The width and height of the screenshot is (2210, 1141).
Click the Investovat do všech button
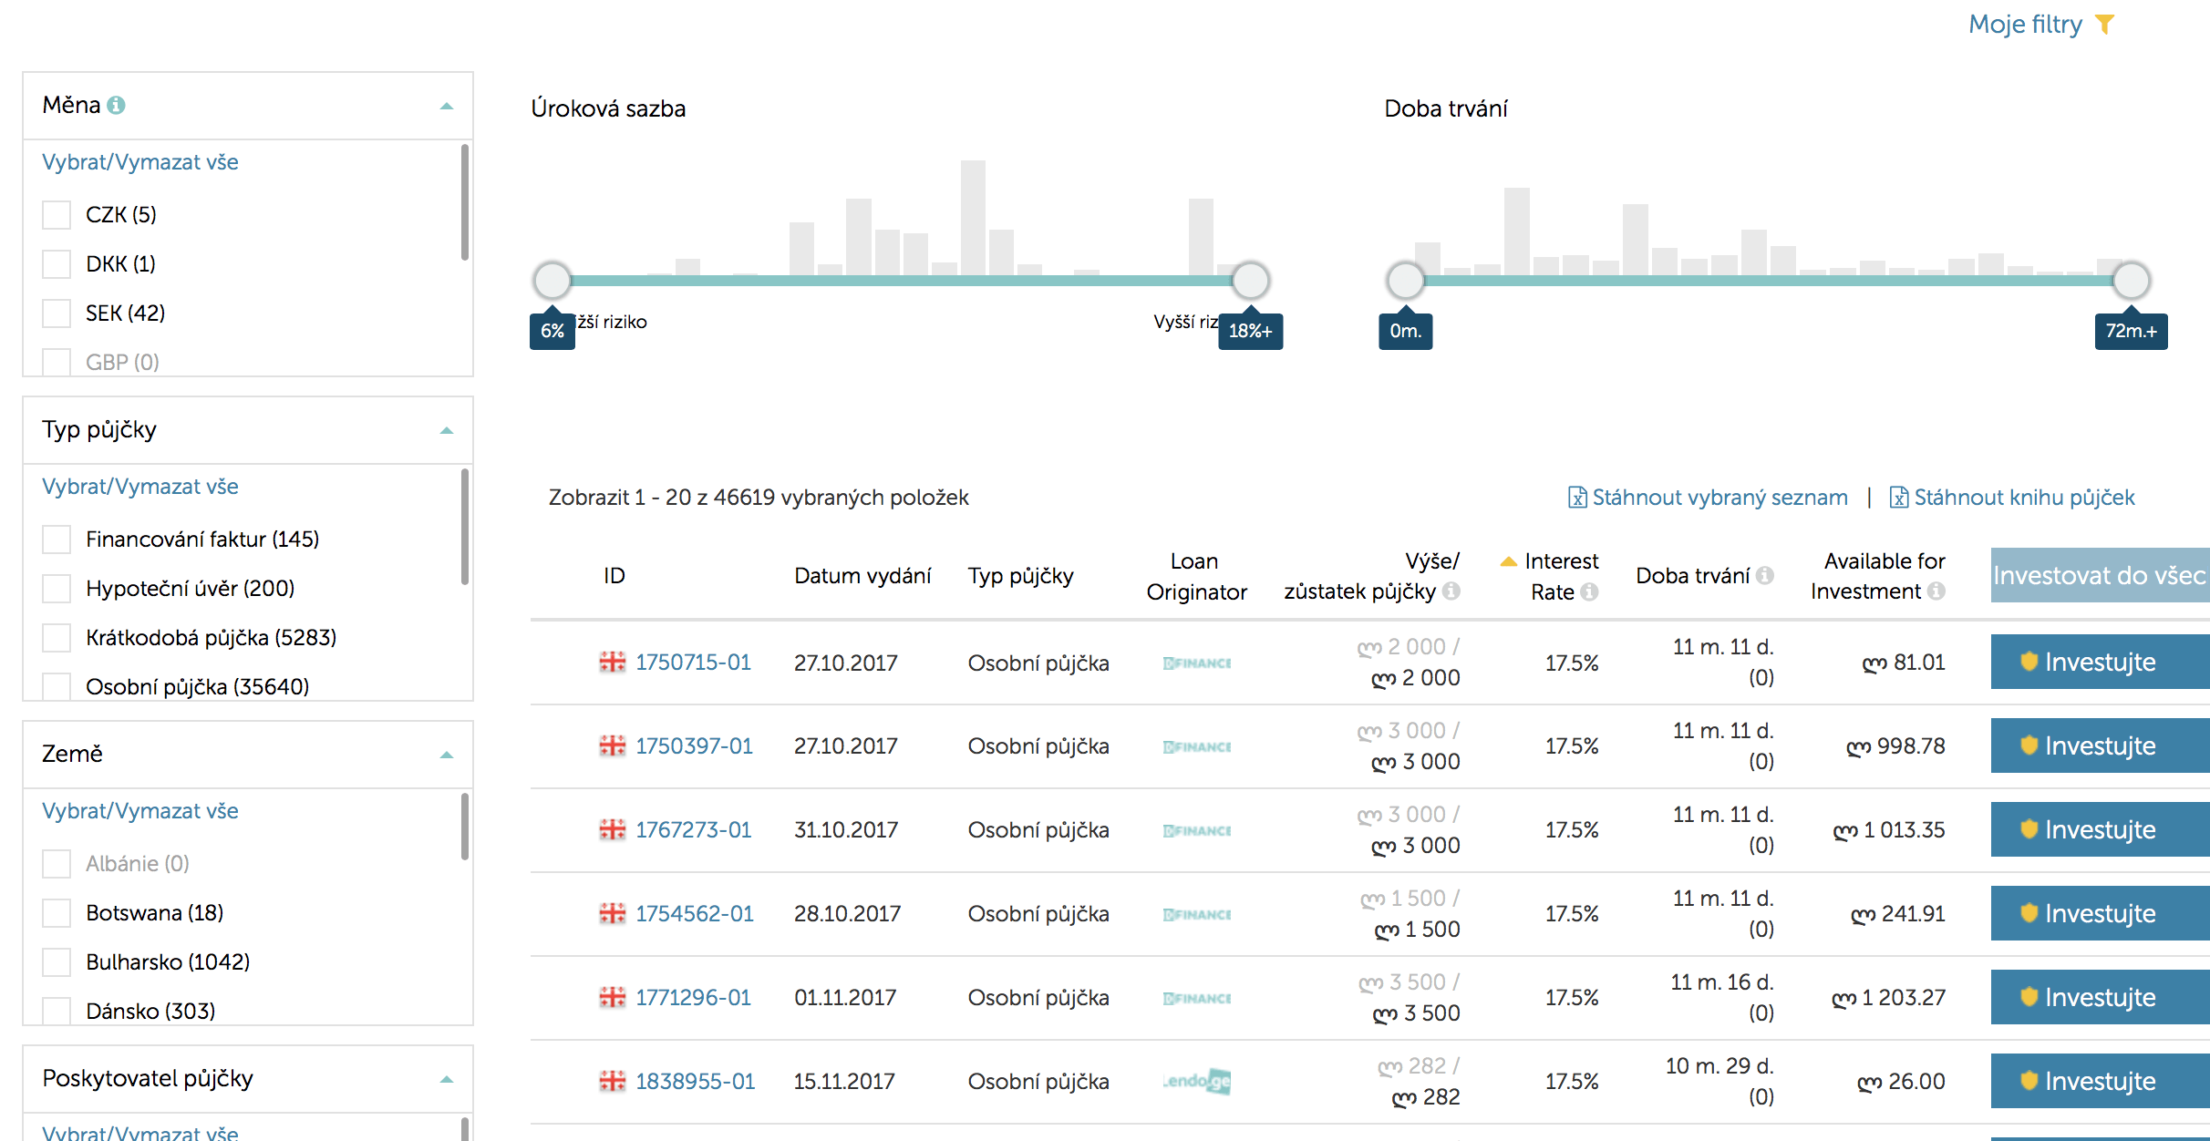pyautogui.click(x=2100, y=575)
